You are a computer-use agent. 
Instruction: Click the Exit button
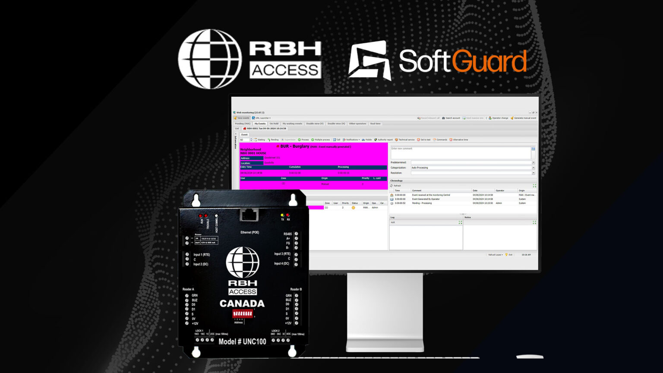(x=509, y=255)
